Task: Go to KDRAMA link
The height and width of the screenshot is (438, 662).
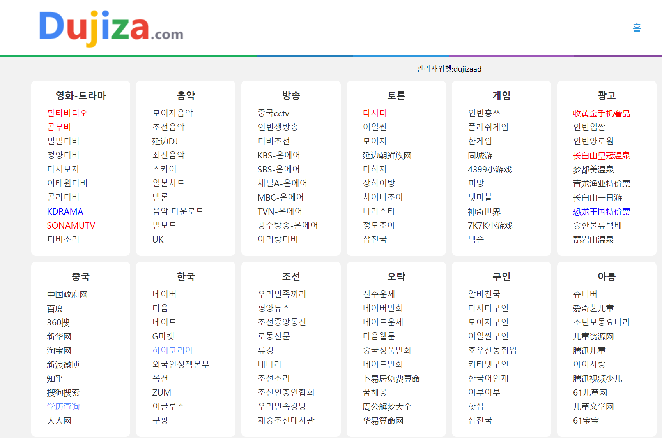Action: pos(65,211)
